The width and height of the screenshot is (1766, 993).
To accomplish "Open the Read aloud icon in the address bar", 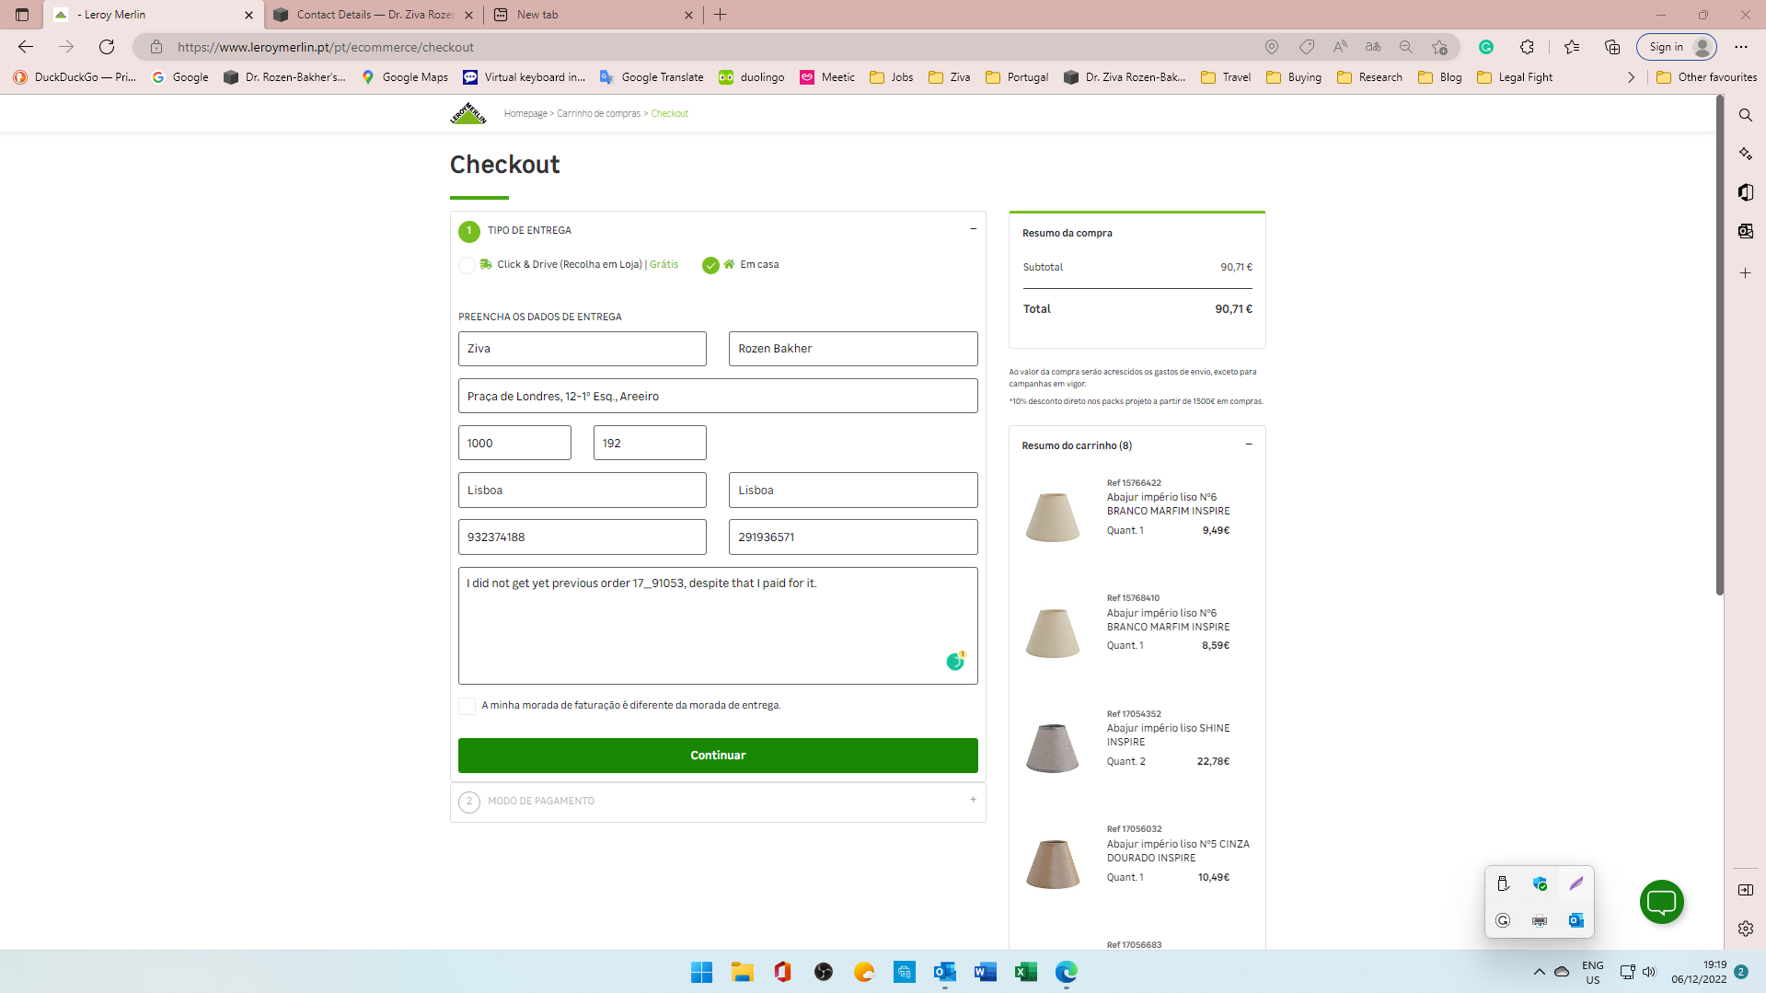I will click(1340, 47).
